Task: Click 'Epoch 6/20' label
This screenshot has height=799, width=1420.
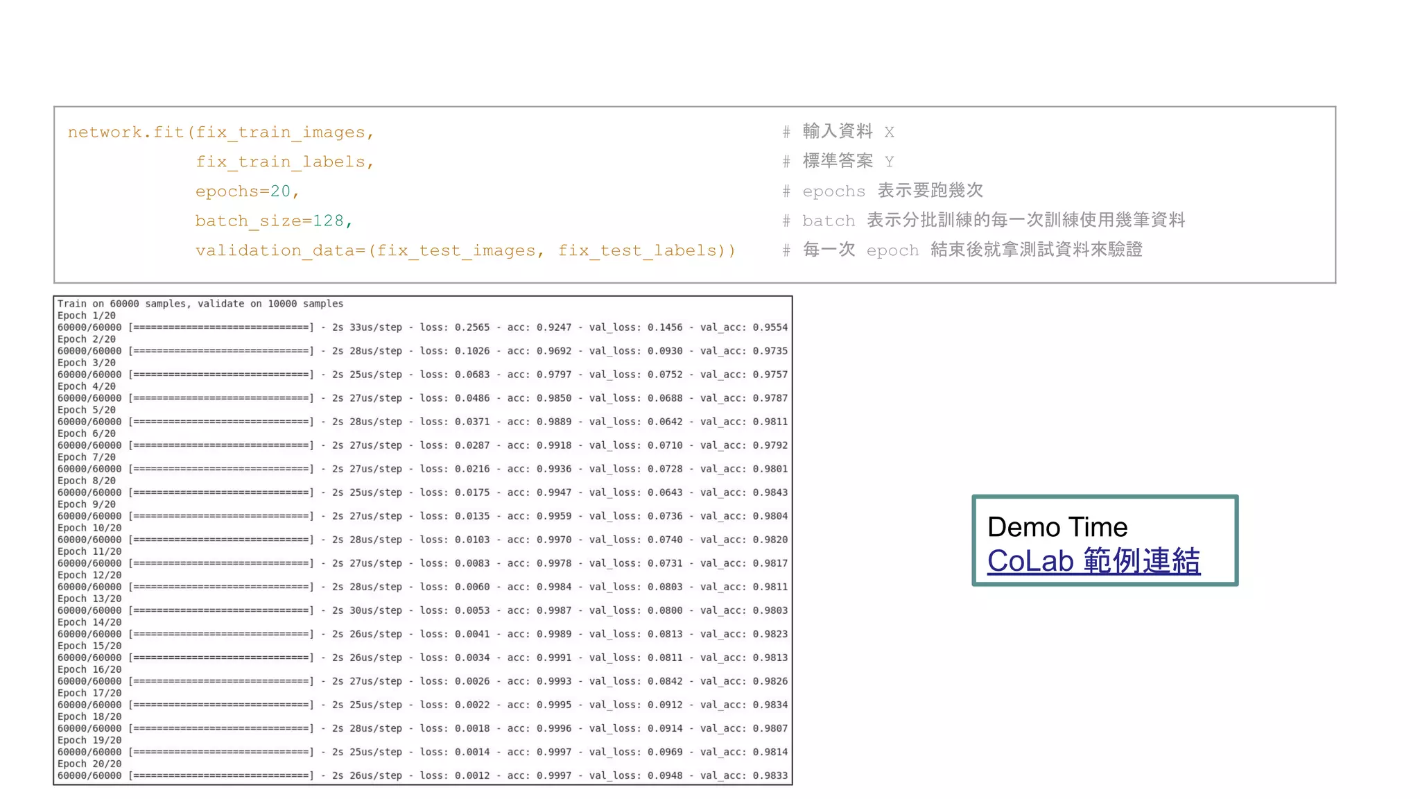Action: [x=87, y=433]
